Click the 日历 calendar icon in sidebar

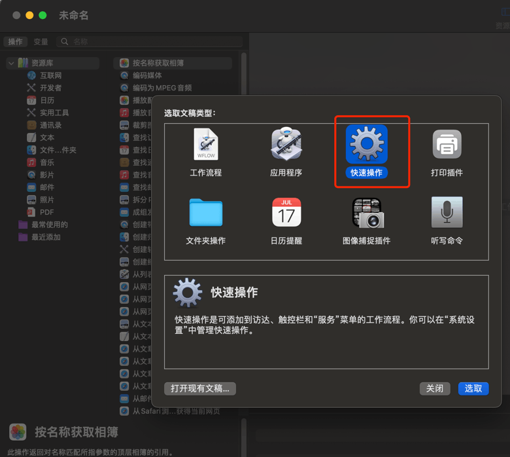point(31,100)
